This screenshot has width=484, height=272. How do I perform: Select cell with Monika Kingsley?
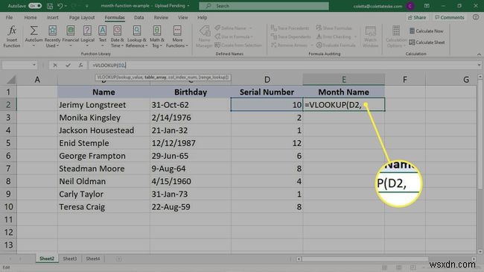point(104,118)
